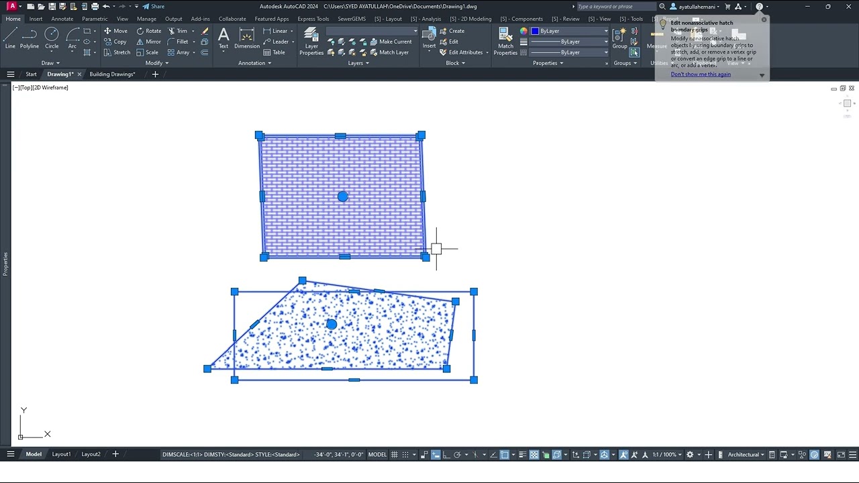Open Layer Properties manager
Image resolution: width=859 pixels, height=483 pixels.
(x=311, y=40)
